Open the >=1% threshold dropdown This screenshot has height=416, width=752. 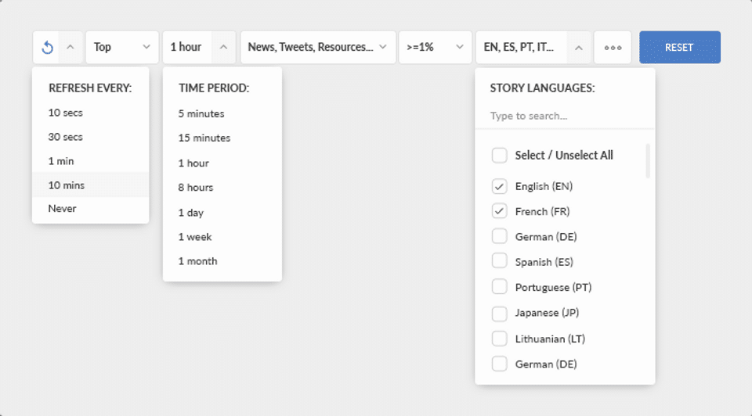point(435,48)
